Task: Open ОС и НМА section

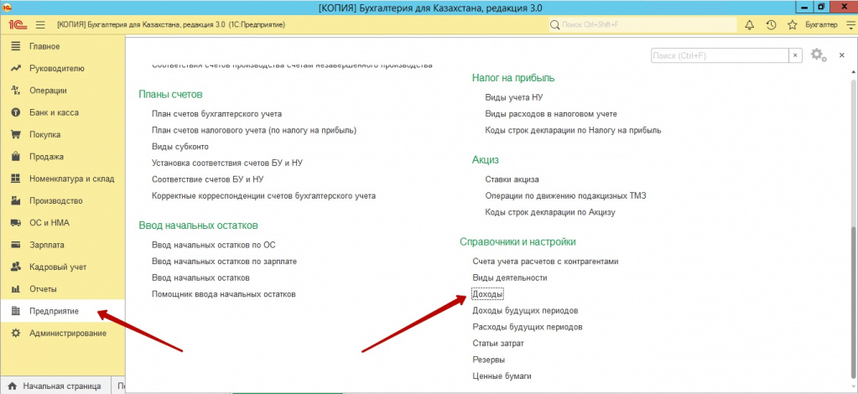Action: tap(62, 223)
